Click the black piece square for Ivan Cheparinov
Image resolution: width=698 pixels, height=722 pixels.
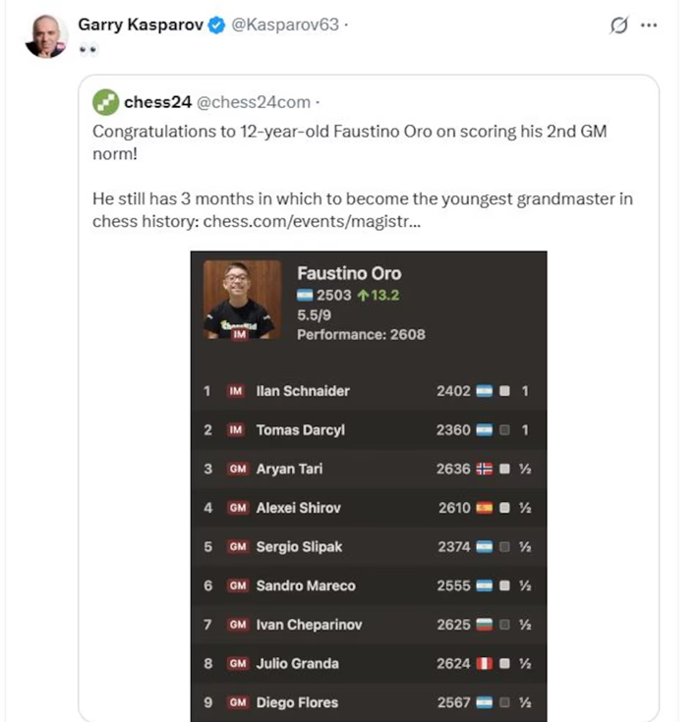pos(504,625)
